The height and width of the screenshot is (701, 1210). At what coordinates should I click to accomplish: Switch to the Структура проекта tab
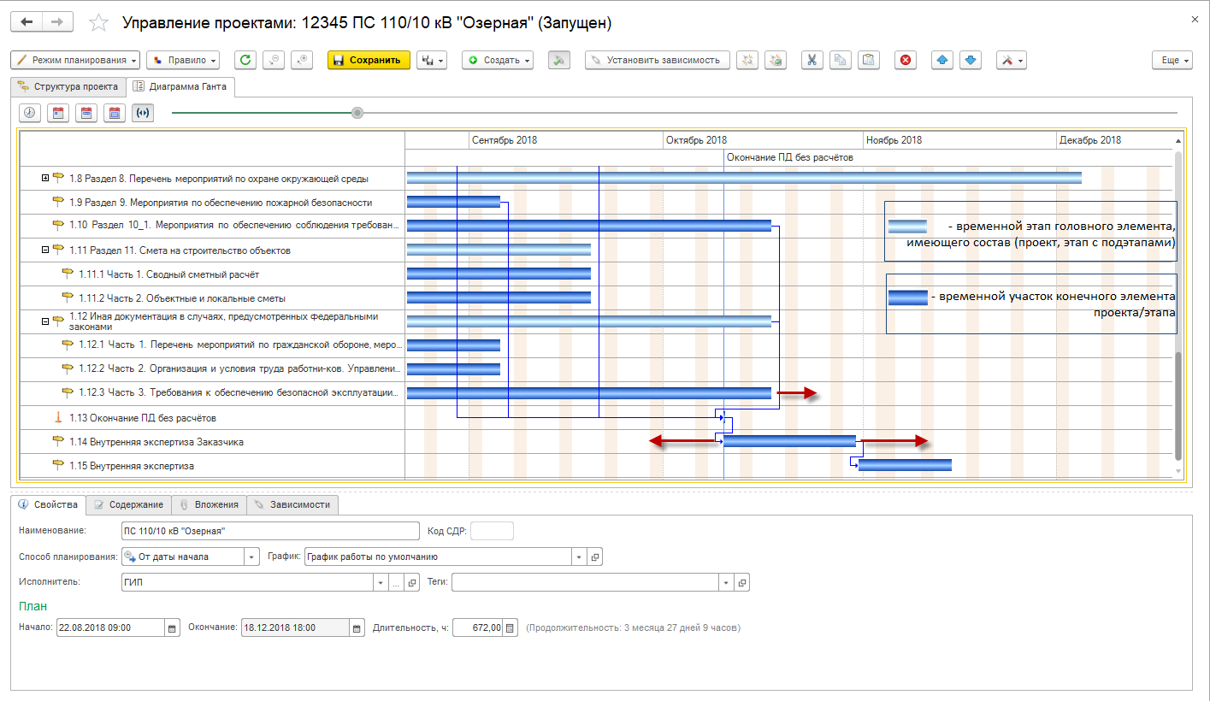pyautogui.click(x=68, y=86)
